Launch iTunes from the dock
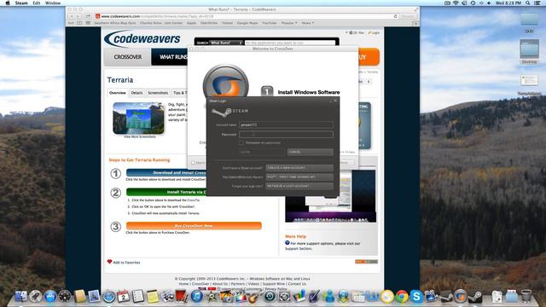This screenshot has width=546, height=307. coord(197,296)
